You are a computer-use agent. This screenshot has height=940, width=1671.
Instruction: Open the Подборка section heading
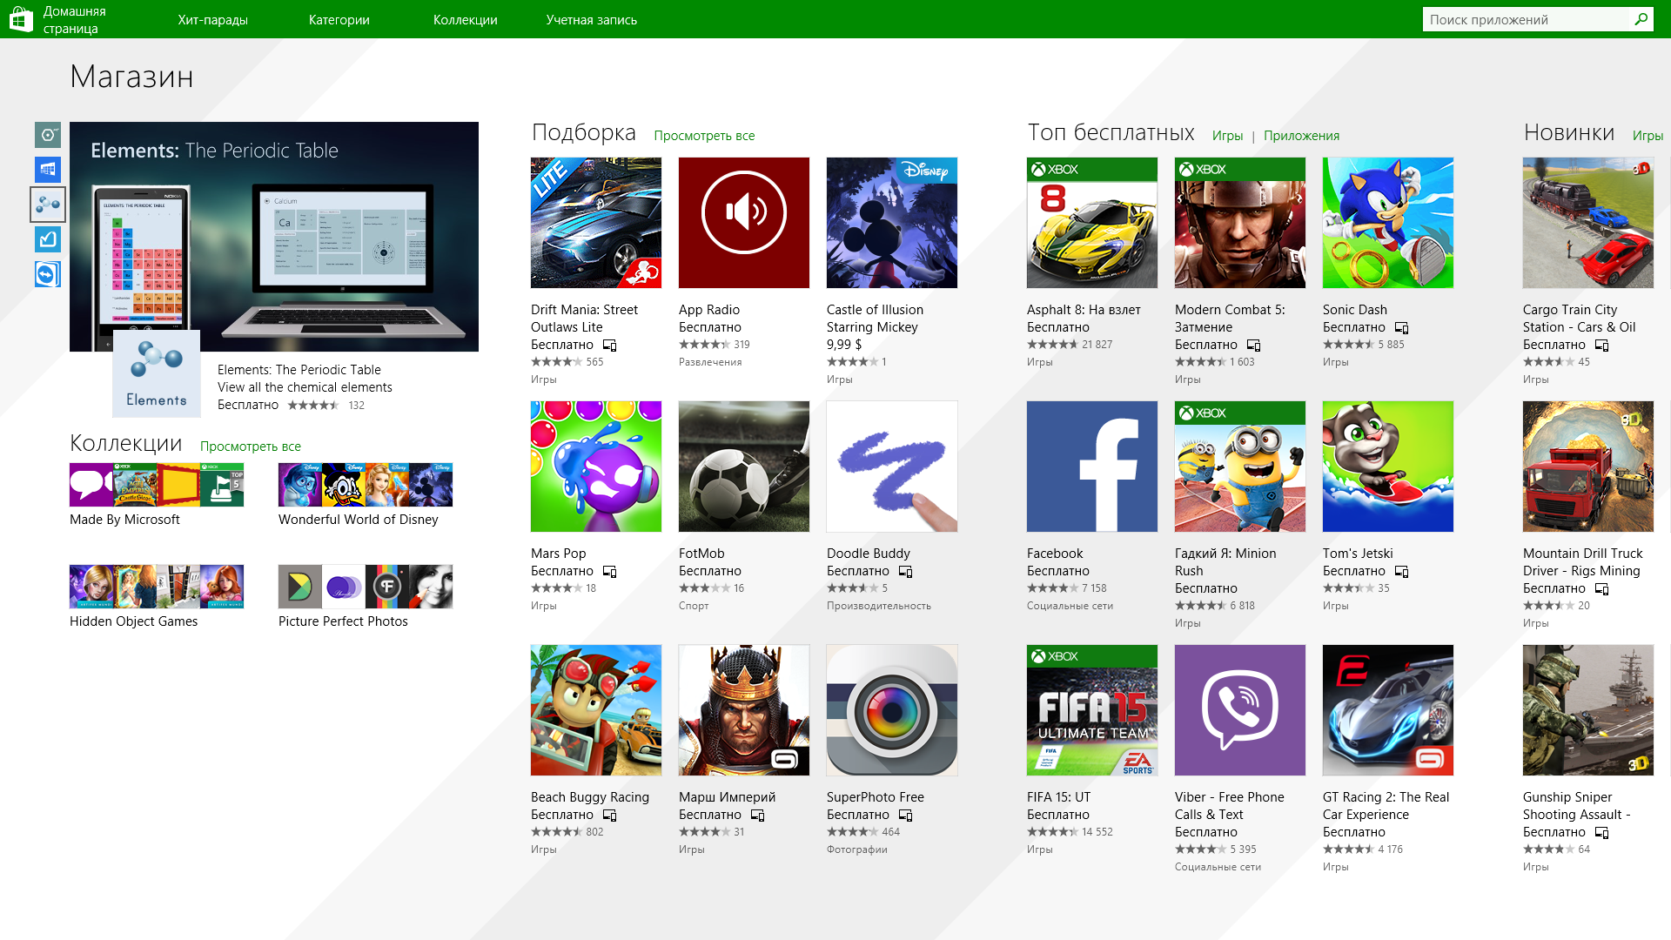pos(584,132)
